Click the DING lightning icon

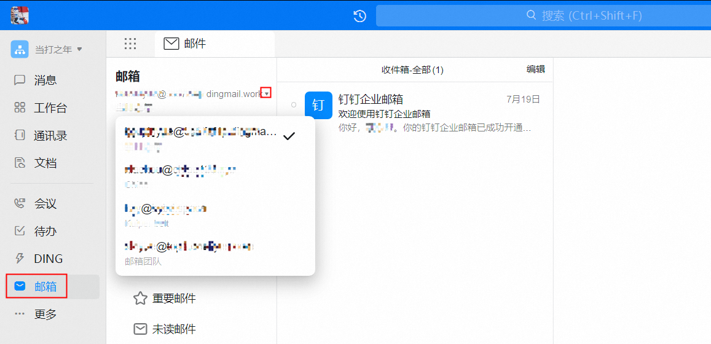click(x=20, y=259)
